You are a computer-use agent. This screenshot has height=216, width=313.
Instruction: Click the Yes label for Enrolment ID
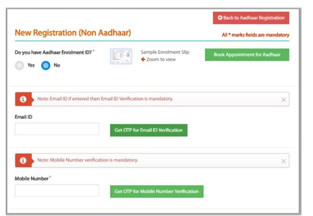tap(31, 65)
